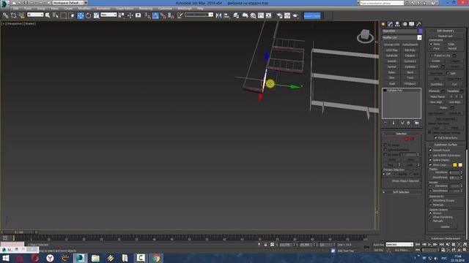This screenshot has width=469, height=263.
Task: Toggle the Angle Snap icon
Action: tap(155, 15)
